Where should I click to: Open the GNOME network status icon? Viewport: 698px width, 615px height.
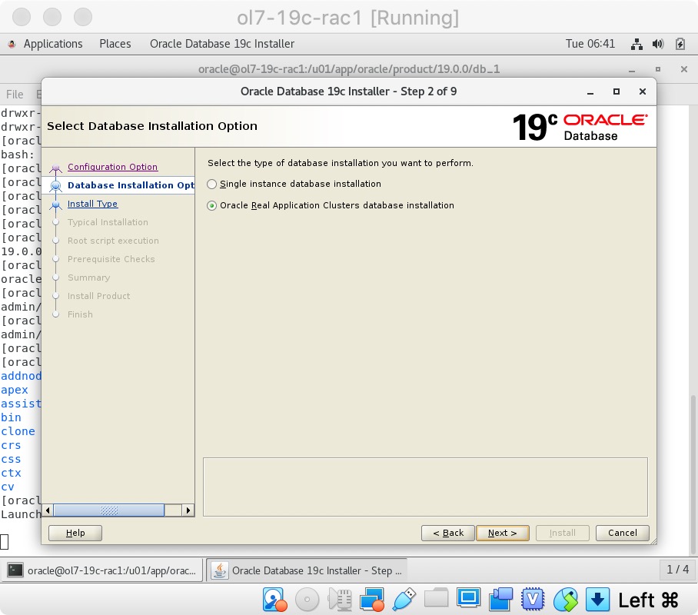pyautogui.click(x=637, y=44)
